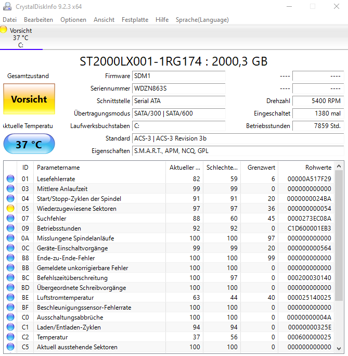Click the blue orb for Befehlszeitüberschreitung
348x356 pixels.
[10, 277]
